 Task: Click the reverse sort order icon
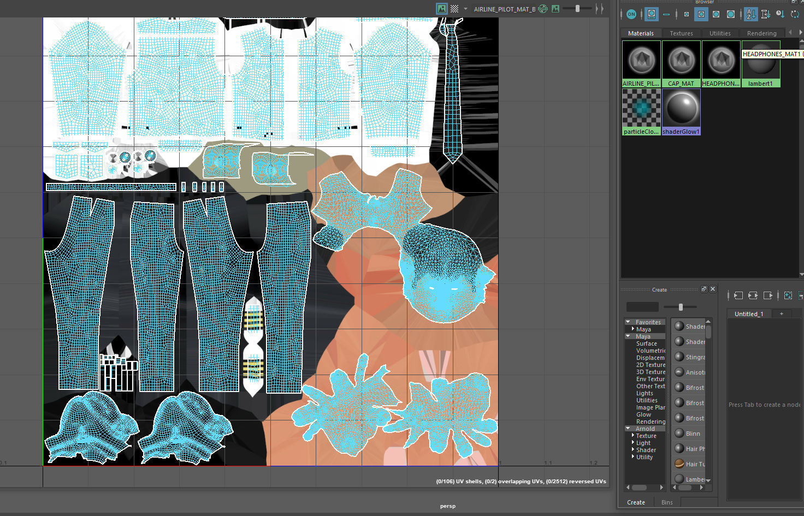tap(795, 14)
